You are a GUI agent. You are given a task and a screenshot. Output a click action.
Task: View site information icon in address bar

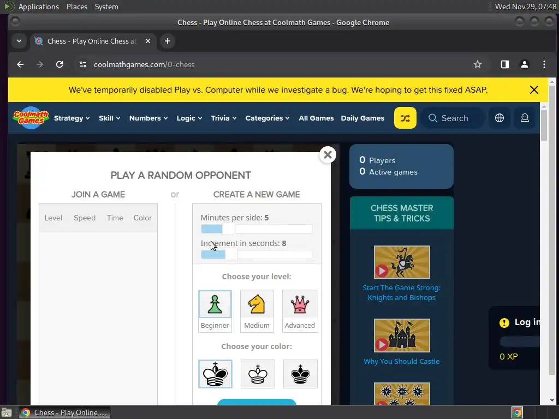83,64
